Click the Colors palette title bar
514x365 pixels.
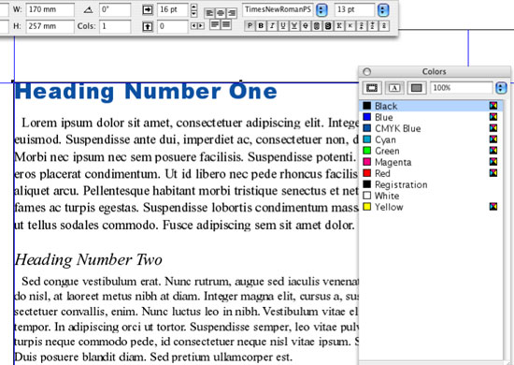(x=435, y=71)
